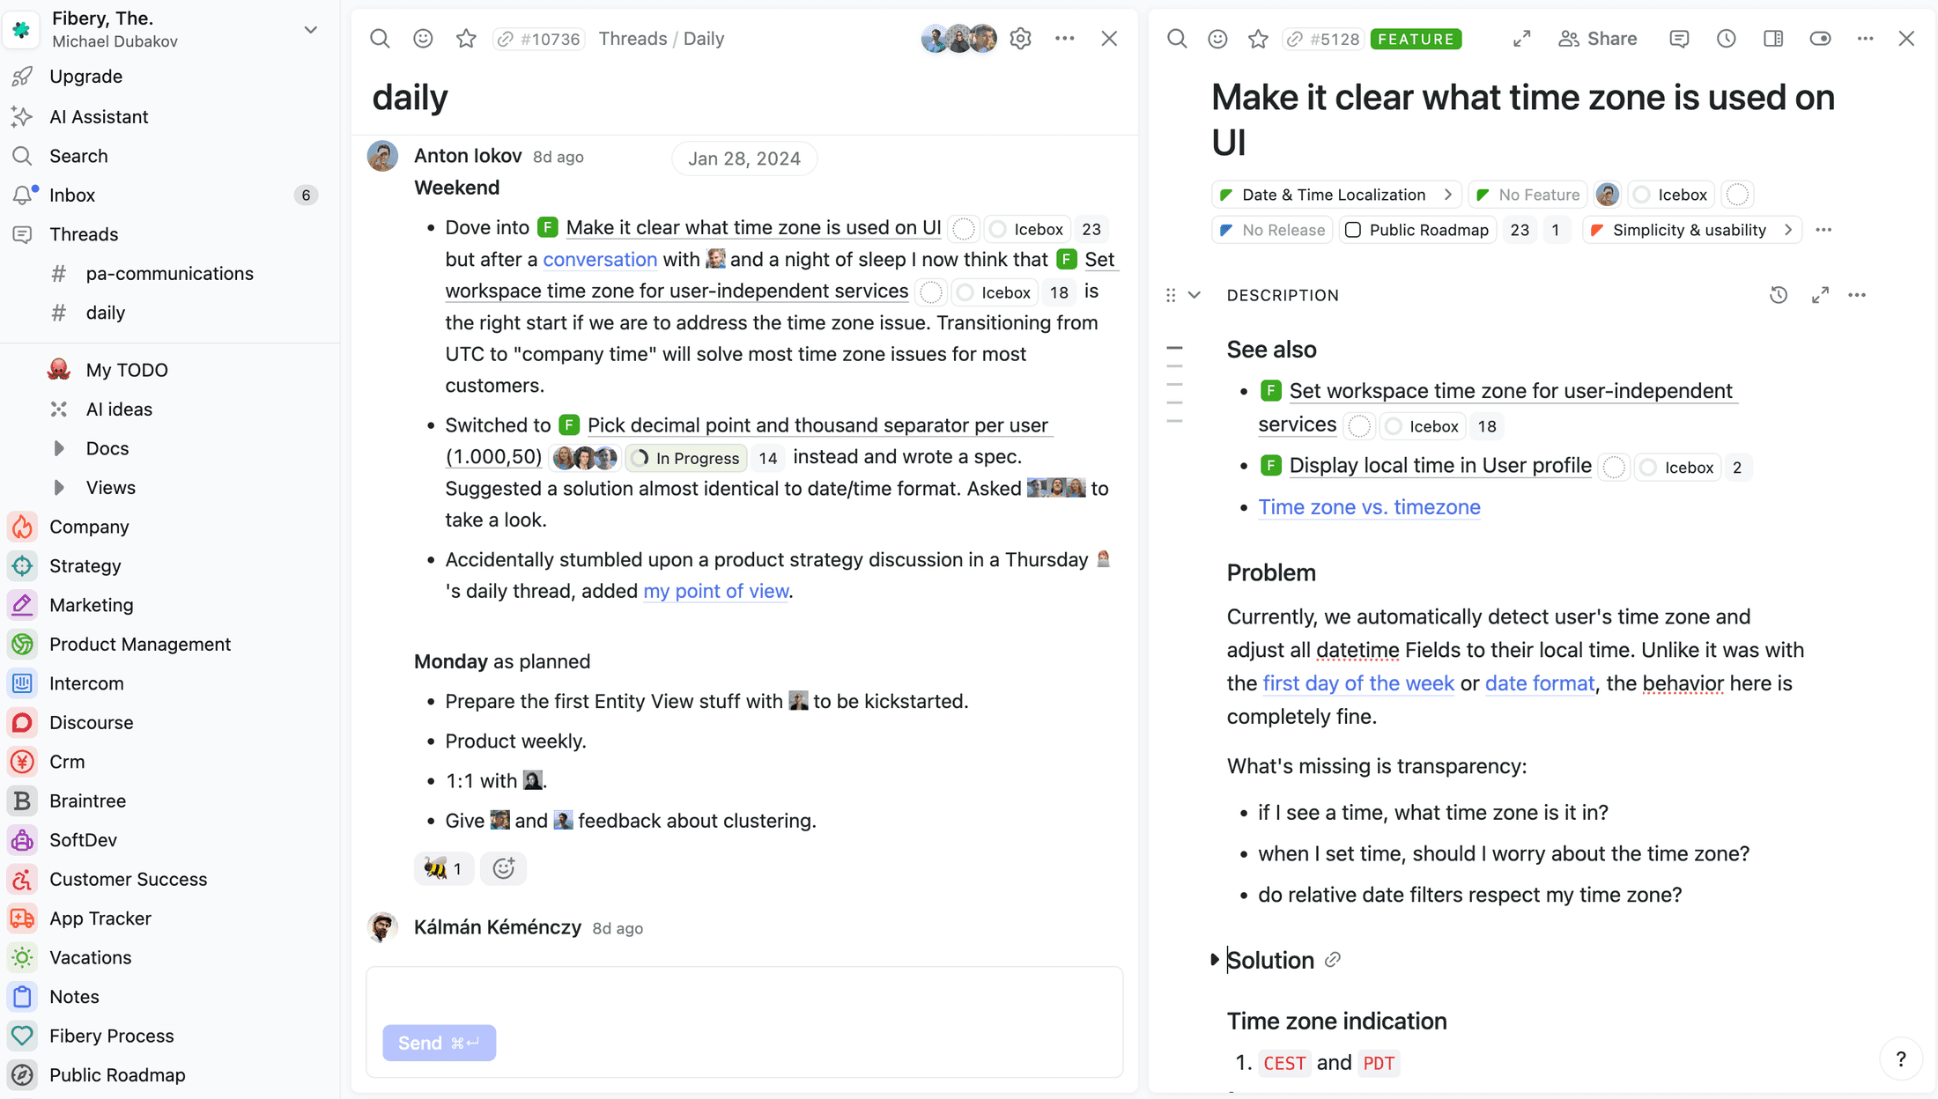Expand the Docs tree item
Screen dimensions: 1938x1099
coord(59,448)
